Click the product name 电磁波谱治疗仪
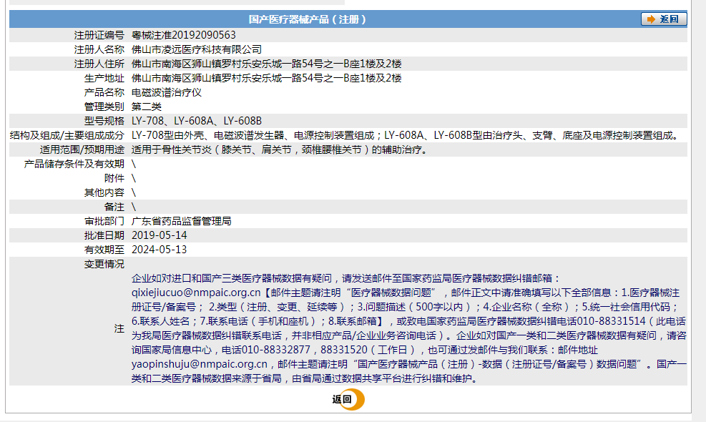The height and width of the screenshot is (422, 706). coord(165,91)
